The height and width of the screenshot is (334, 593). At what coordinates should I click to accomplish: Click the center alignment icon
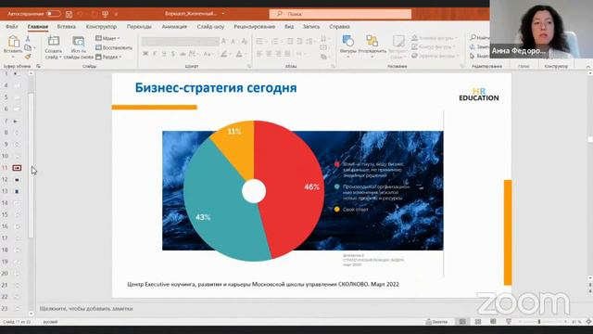tap(269, 54)
